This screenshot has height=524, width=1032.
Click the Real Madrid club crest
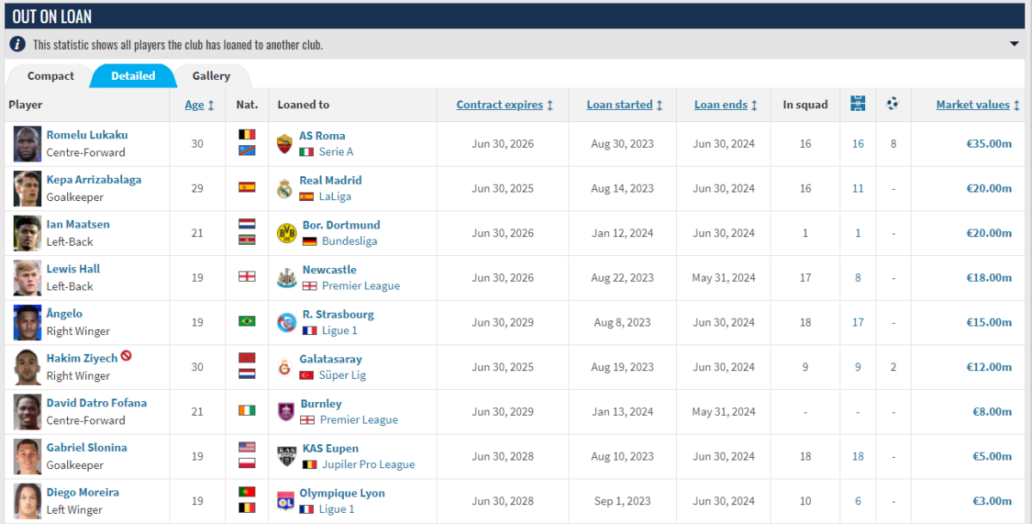(286, 188)
